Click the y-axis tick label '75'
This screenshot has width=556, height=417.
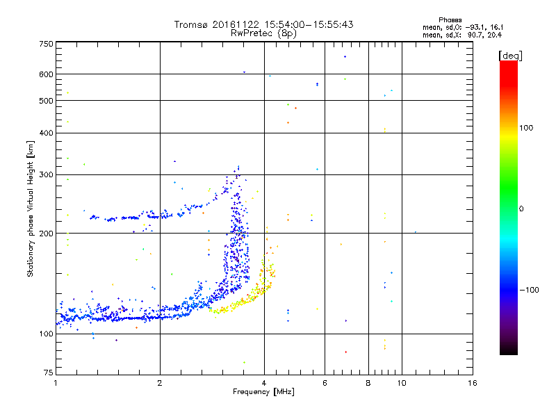[x=49, y=373]
